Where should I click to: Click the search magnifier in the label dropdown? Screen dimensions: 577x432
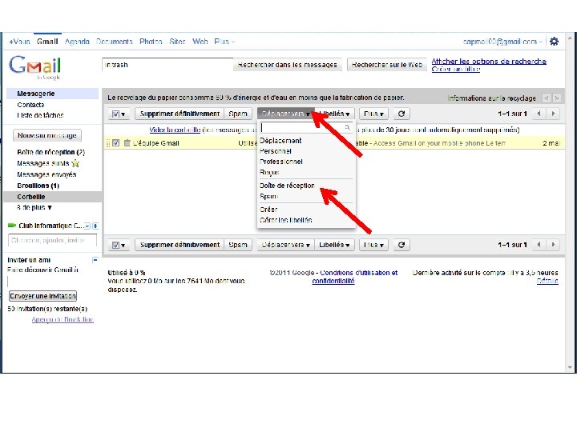pyautogui.click(x=347, y=127)
